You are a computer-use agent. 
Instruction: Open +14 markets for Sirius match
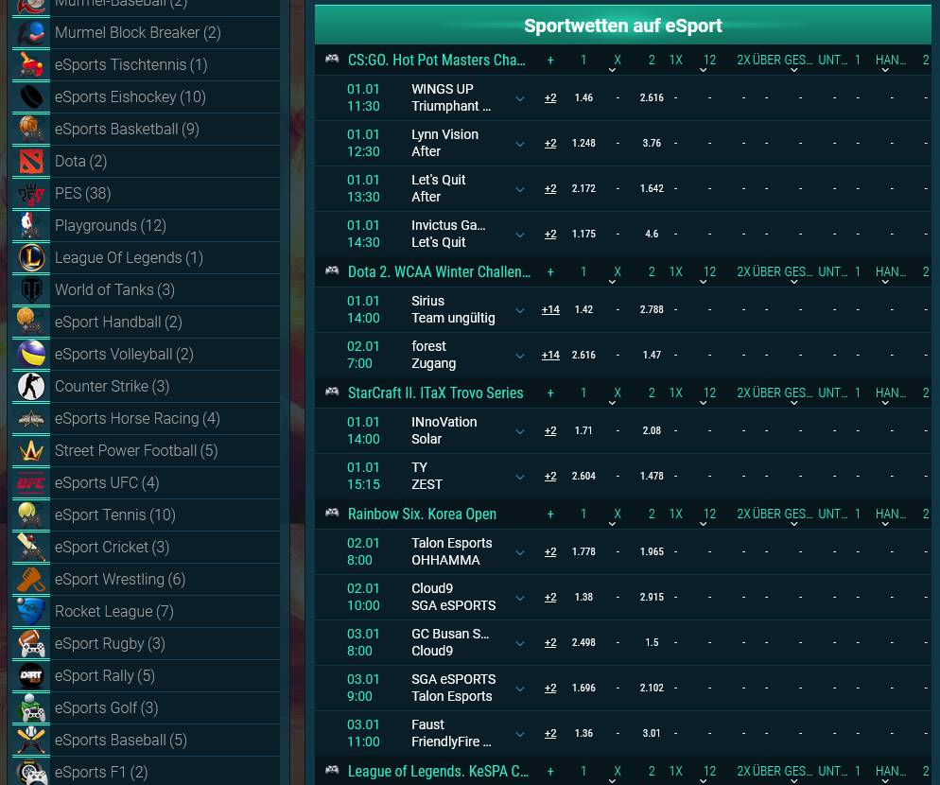click(550, 309)
